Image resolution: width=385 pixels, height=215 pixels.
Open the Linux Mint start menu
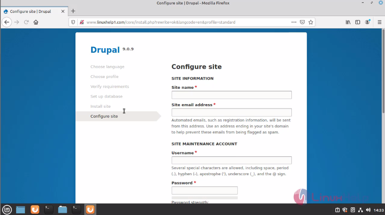pyautogui.click(x=7, y=210)
